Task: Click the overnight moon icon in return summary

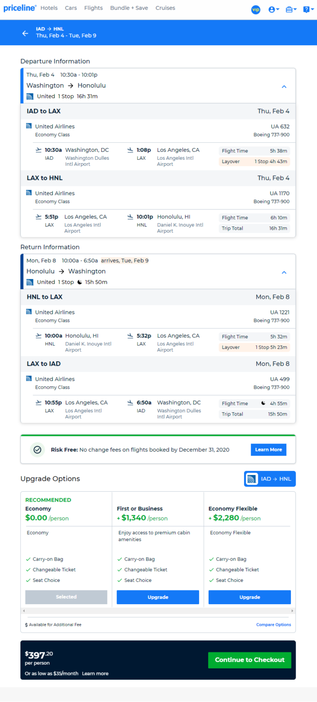Action: click(79, 282)
